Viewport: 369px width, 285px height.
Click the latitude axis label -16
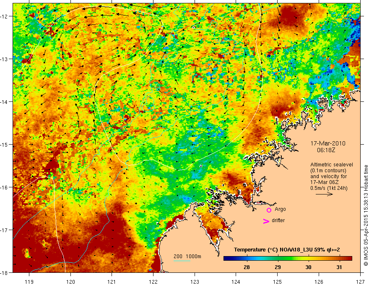[4, 187]
